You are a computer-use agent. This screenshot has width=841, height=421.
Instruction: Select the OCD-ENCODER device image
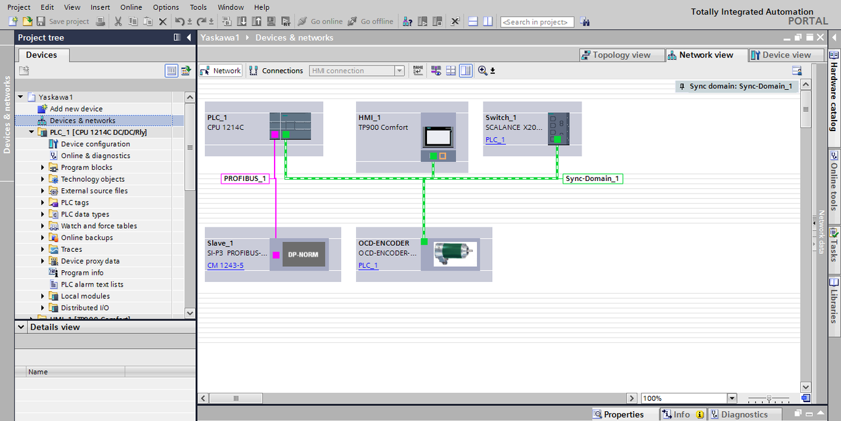click(x=455, y=254)
